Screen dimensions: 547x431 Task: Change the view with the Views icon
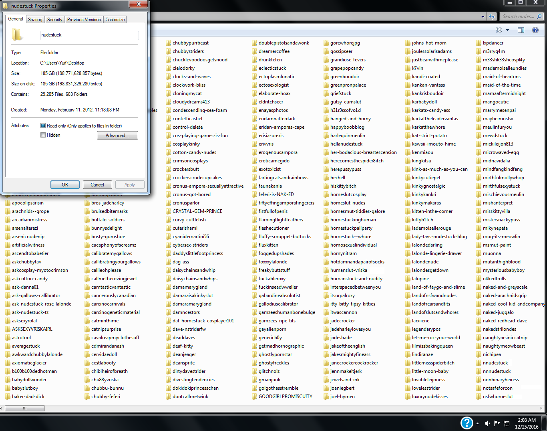499,30
